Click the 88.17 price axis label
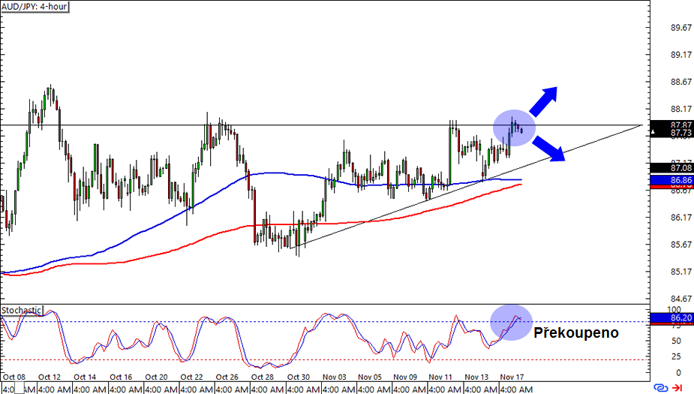The image size is (694, 394). pos(680,109)
